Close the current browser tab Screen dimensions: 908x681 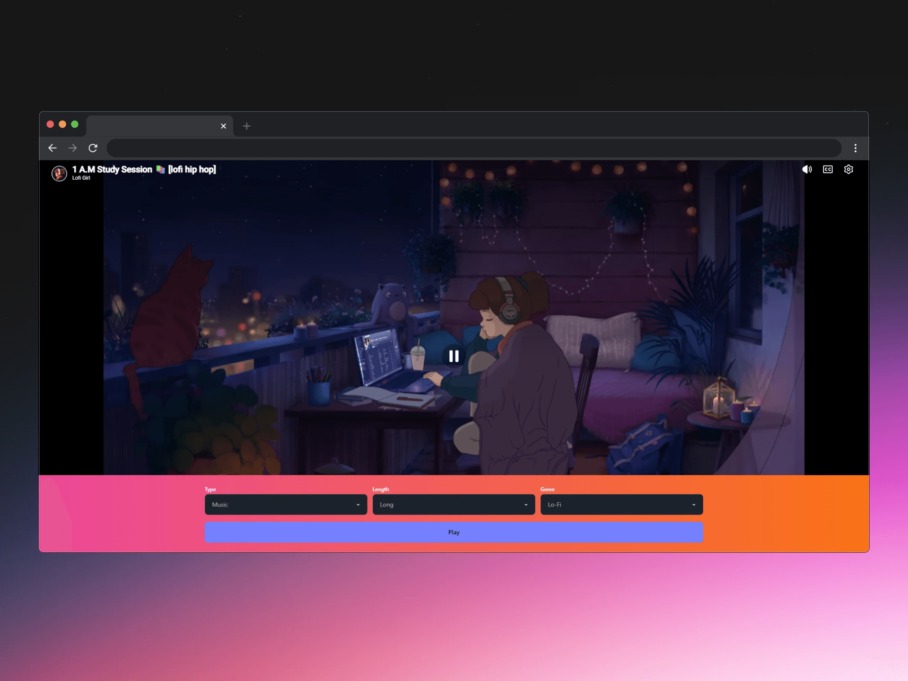[223, 126]
